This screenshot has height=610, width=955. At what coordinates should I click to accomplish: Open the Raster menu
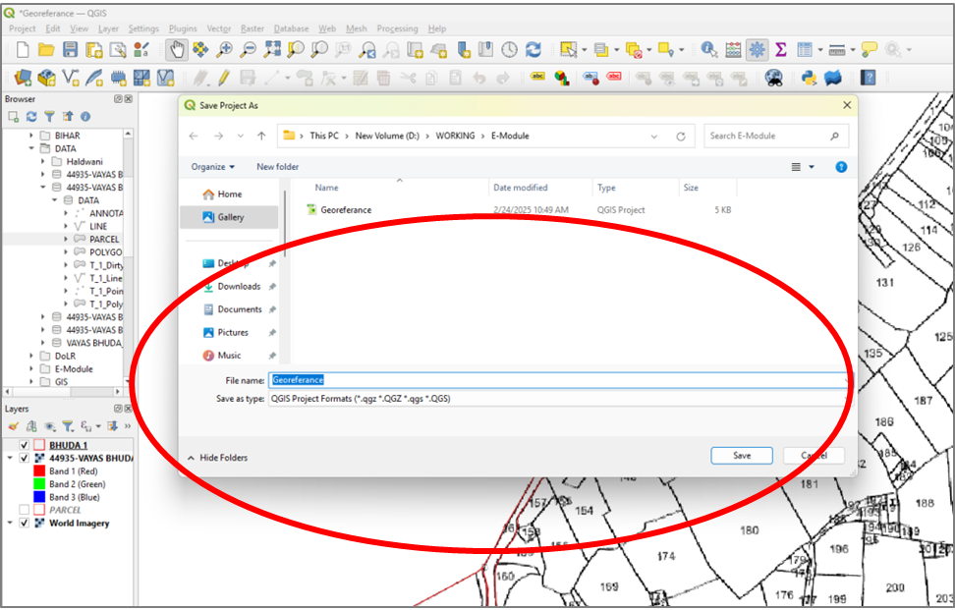[x=252, y=28]
